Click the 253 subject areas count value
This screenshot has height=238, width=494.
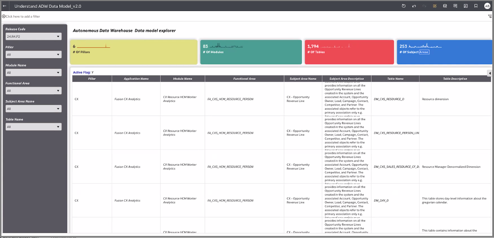[403, 46]
